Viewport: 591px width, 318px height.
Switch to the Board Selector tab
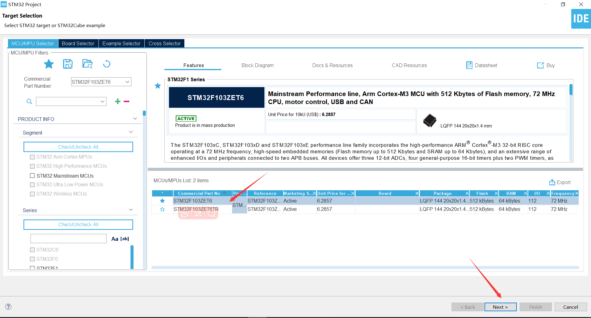point(78,43)
